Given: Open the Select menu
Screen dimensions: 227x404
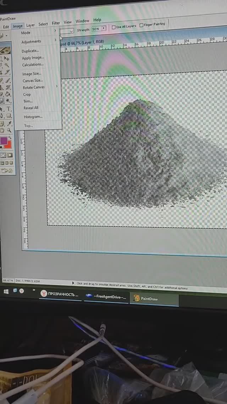Looking at the screenshot, I should tap(43, 24).
